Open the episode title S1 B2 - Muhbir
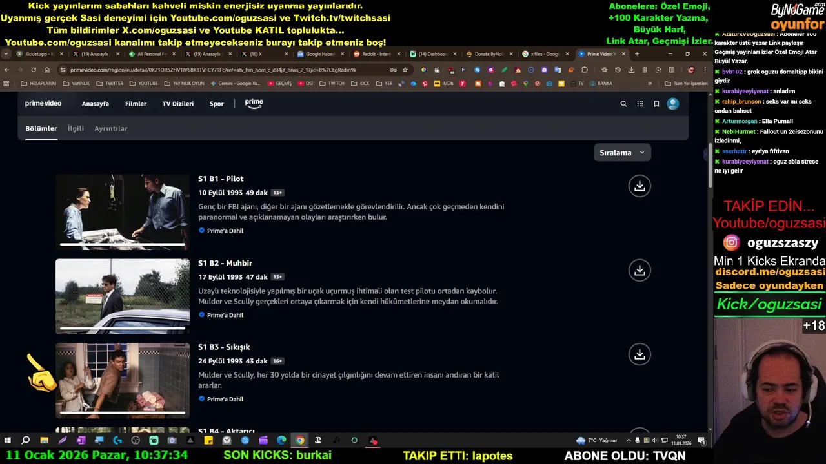826x464 pixels. 225,263
